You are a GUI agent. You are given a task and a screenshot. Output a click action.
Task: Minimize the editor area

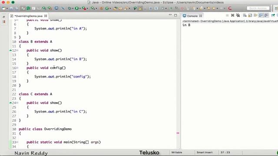(x=170, y=15)
